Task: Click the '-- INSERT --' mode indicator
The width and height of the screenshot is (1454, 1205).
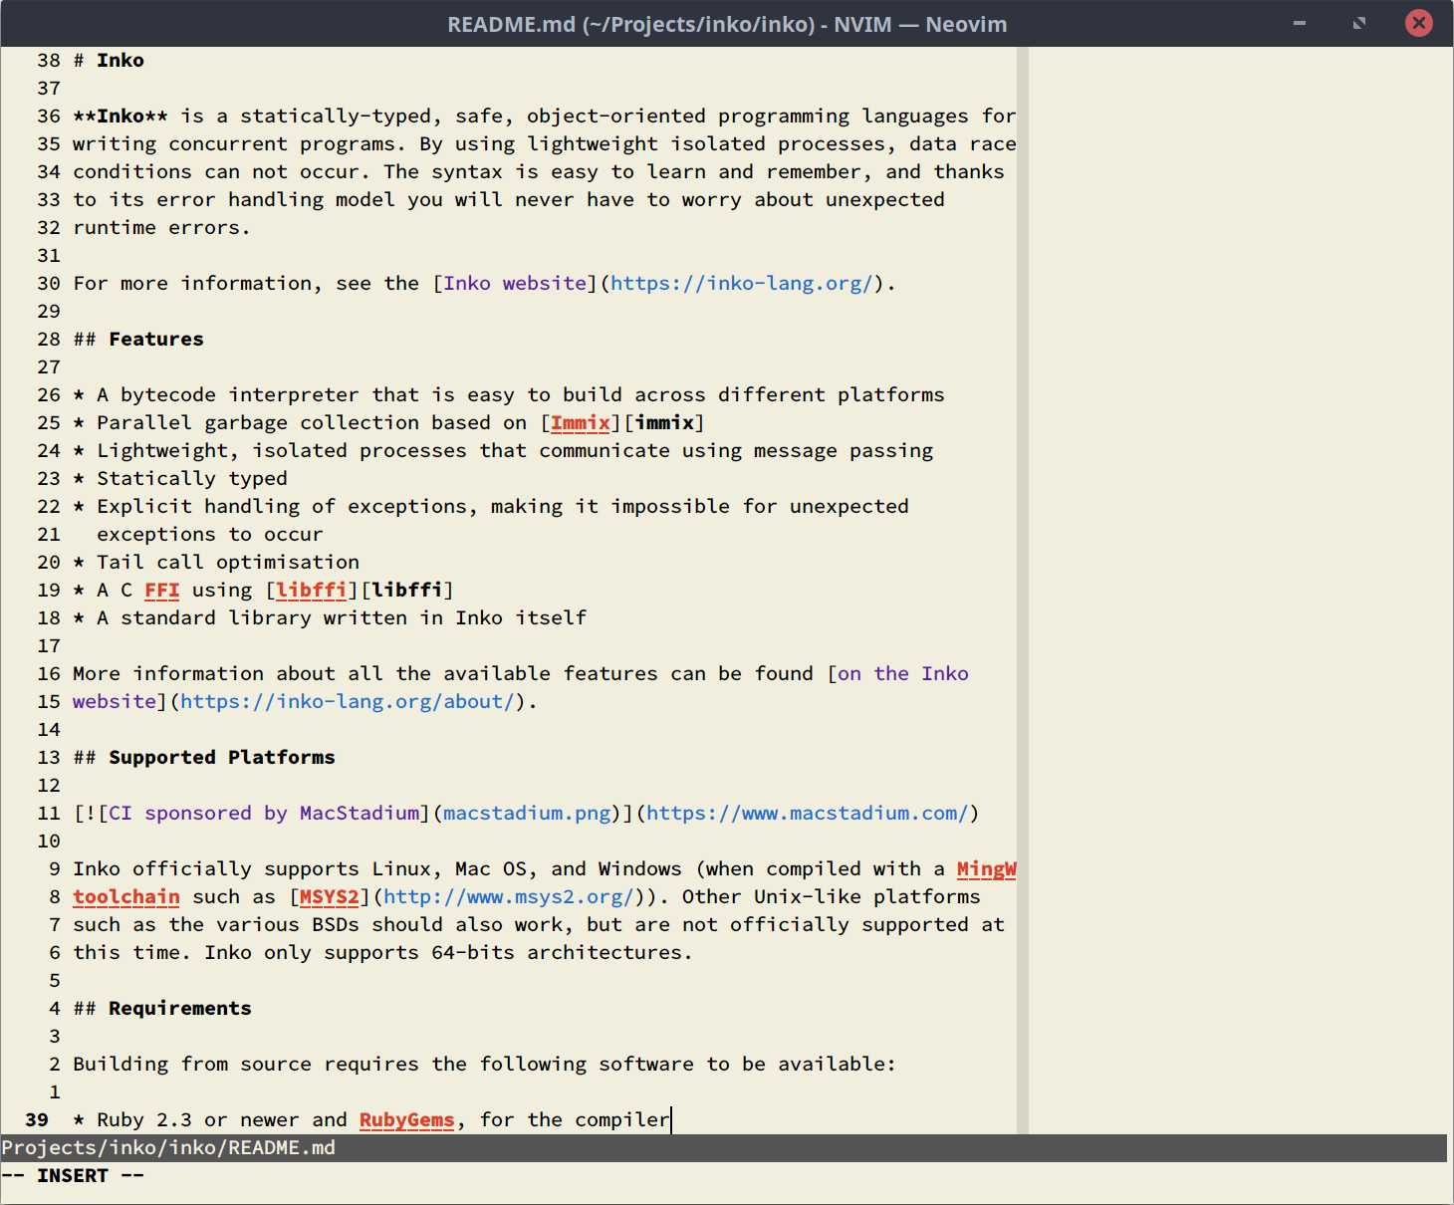Action: [x=73, y=1175]
